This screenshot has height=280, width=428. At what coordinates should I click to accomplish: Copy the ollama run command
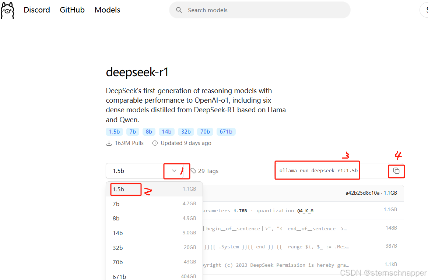[396, 171]
